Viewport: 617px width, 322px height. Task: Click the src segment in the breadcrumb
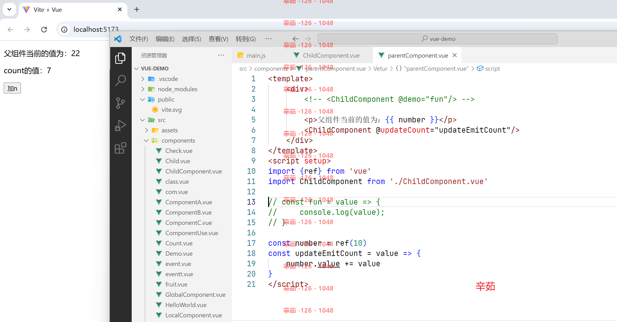pos(243,69)
